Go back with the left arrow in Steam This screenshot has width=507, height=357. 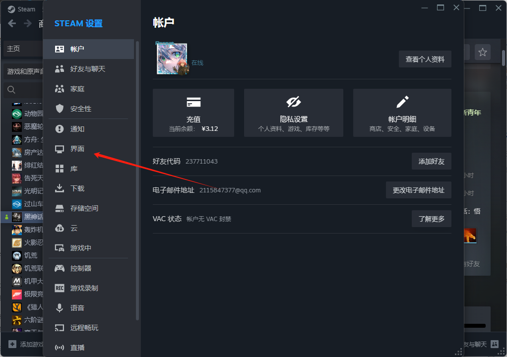pyautogui.click(x=12, y=24)
